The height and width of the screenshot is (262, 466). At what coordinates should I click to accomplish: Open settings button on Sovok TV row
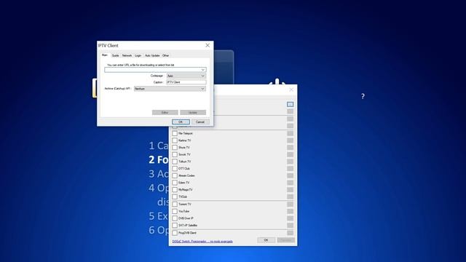[x=290, y=154]
